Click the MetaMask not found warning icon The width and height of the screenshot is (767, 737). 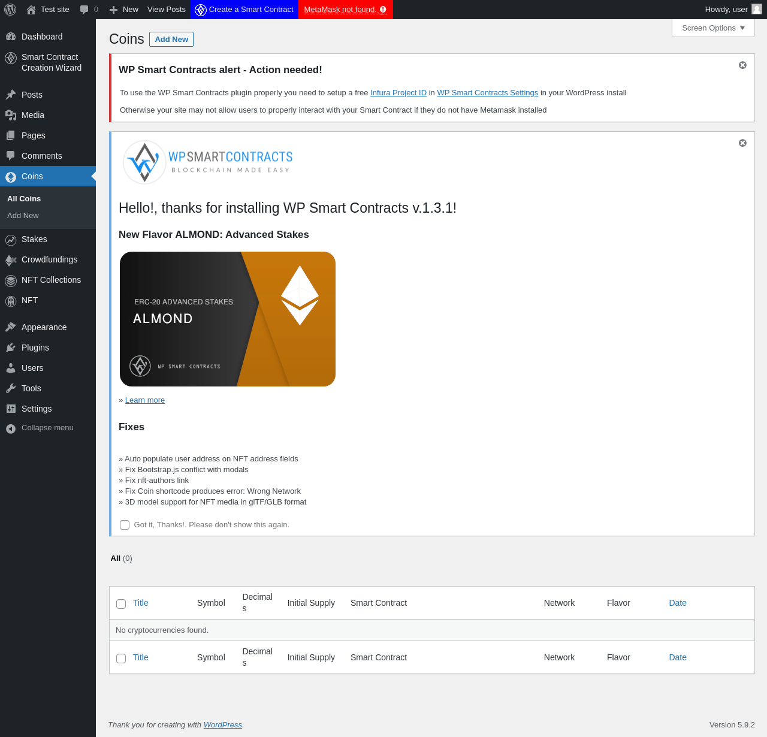(383, 10)
